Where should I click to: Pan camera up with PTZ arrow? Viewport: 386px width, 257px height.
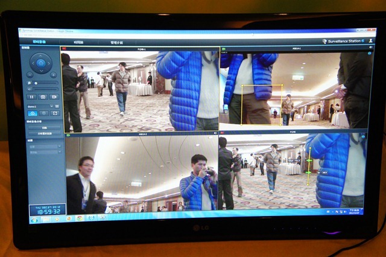tap(41, 56)
